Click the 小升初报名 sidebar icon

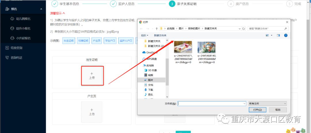pyautogui.click(x=12, y=38)
